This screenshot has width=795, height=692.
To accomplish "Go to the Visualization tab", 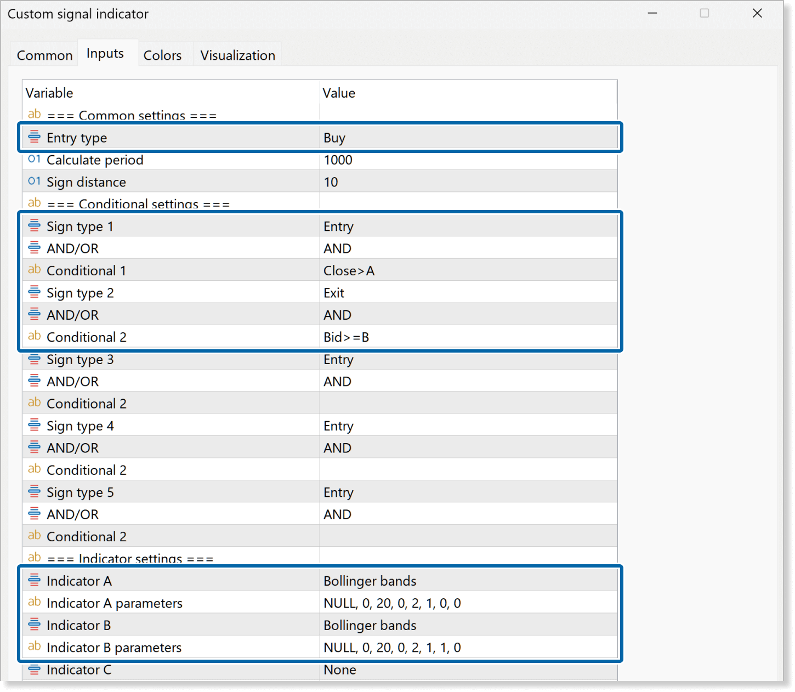I will pyautogui.click(x=237, y=55).
